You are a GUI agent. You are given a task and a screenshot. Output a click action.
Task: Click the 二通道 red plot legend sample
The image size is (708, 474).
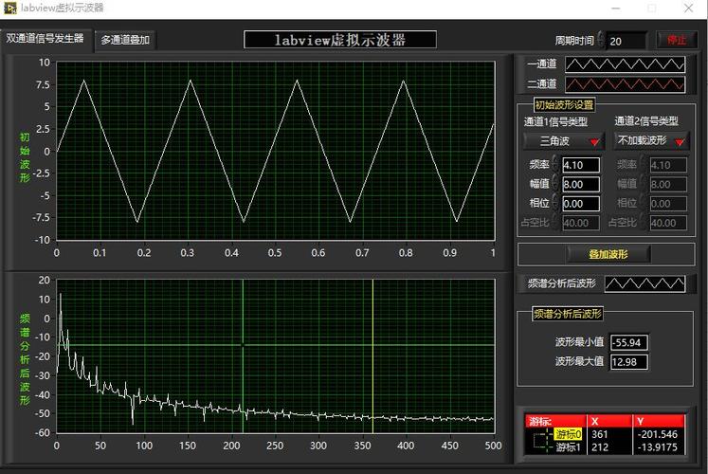625,84
